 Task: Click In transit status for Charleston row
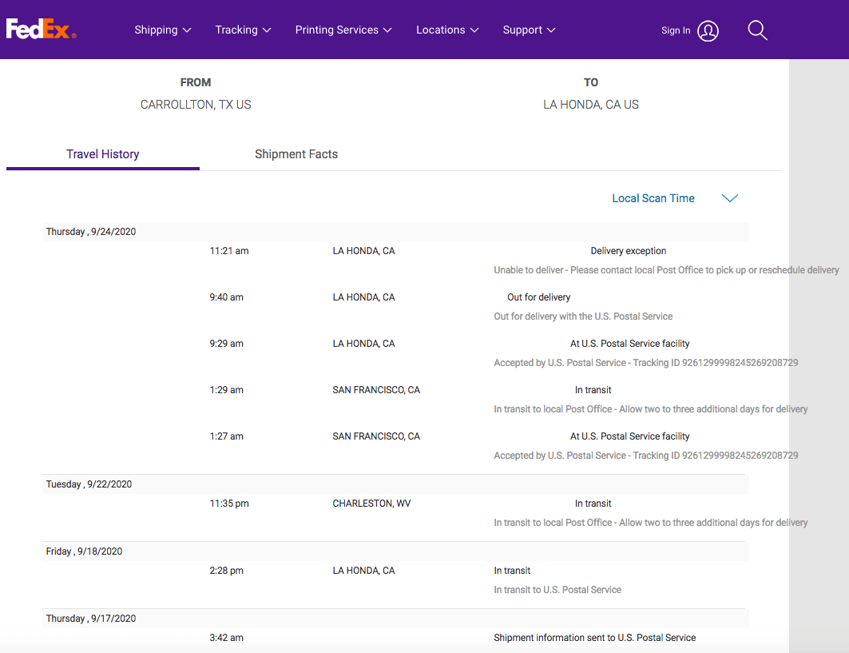pos(593,504)
